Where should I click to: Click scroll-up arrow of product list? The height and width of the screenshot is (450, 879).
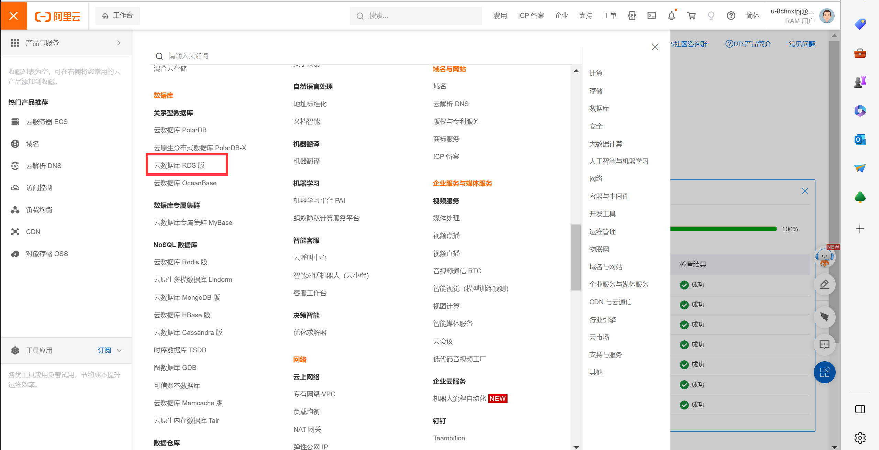(576, 71)
